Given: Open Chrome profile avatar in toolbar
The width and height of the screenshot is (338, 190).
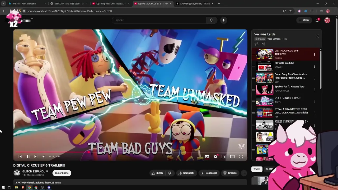Looking at the screenshot, I should click(x=328, y=11).
